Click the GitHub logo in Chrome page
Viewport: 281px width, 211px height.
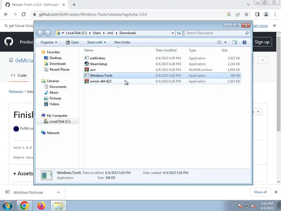[9, 42]
